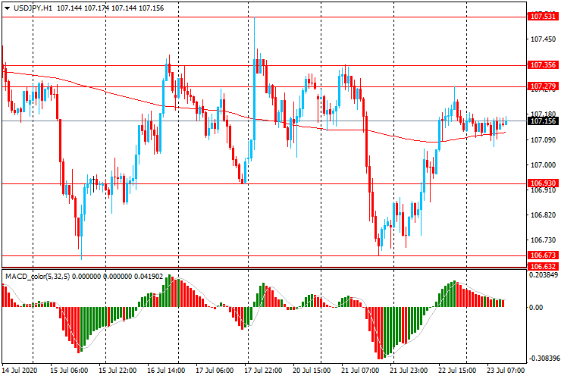The width and height of the screenshot is (561, 379).
Task: Click the 17 Jul 06:00 time axis label
Action: tap(215, 370)
